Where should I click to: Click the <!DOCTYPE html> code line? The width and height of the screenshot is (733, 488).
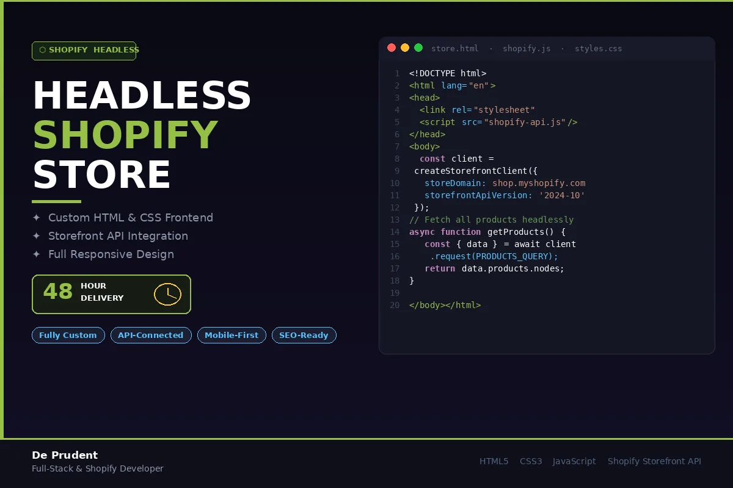coord(448,73)
